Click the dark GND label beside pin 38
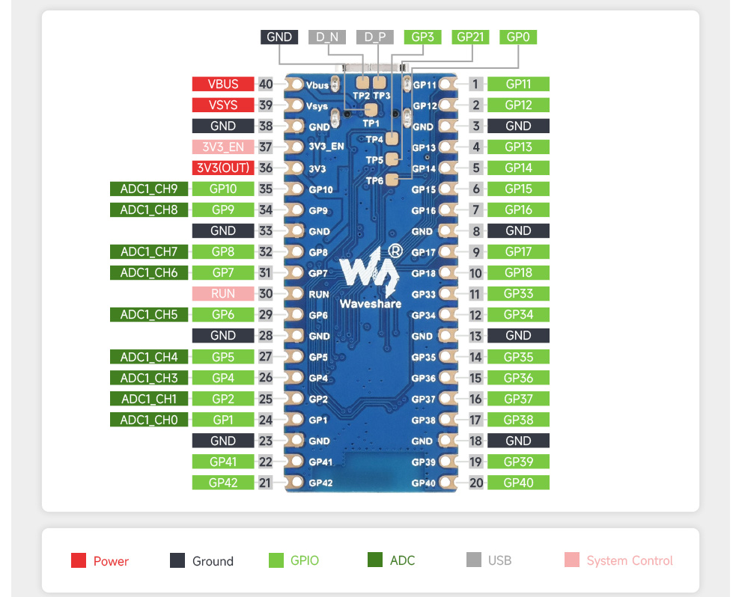736x597 pixels. coord(223,126)
